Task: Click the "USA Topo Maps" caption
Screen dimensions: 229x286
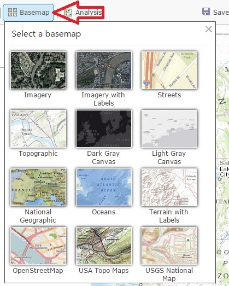Action: (x=103, y=271)
